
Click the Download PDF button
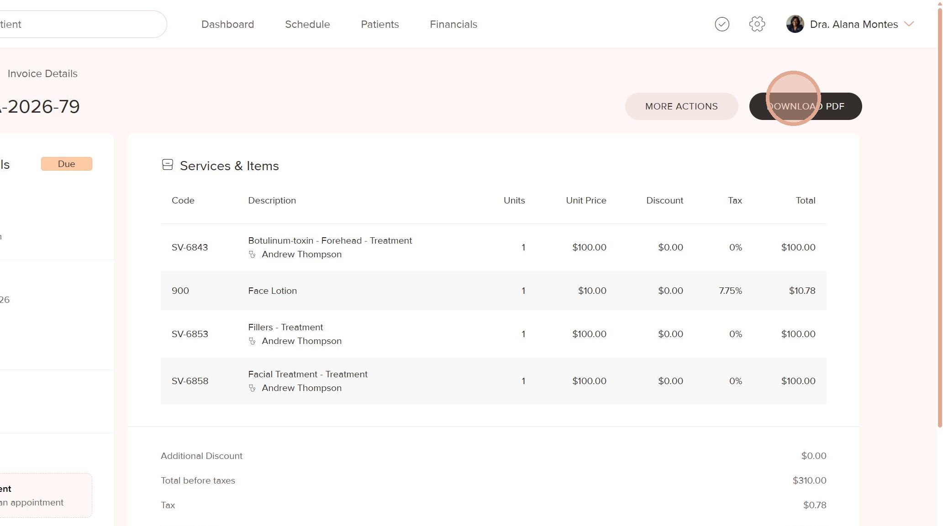pyautogui.click(x=805, y=106)
